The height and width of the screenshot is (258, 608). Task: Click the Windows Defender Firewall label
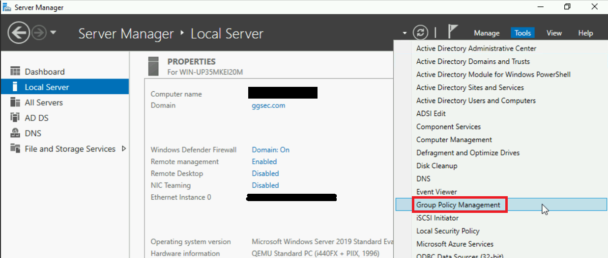(194, 150)
